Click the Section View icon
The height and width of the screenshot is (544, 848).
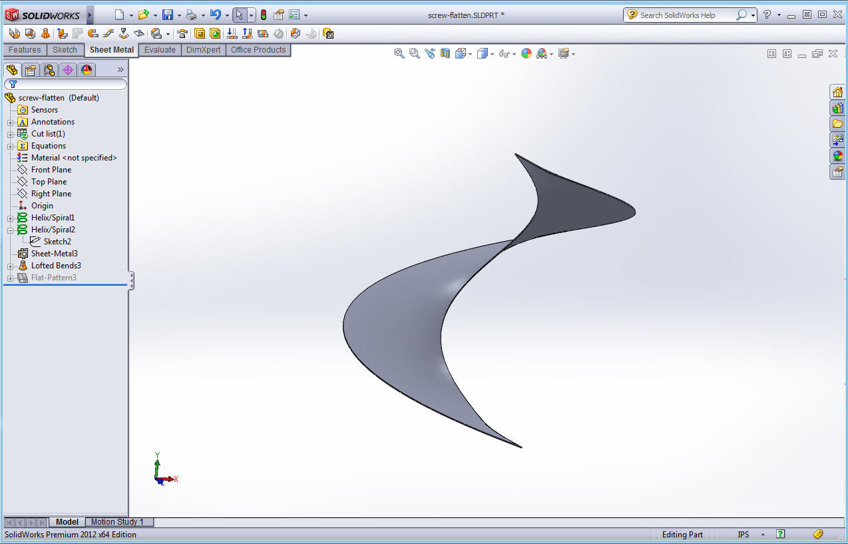click(x=445, y=53)
